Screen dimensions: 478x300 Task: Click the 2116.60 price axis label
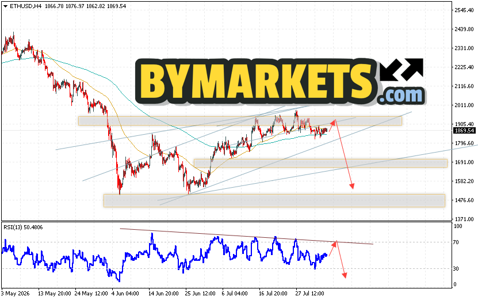464,86
